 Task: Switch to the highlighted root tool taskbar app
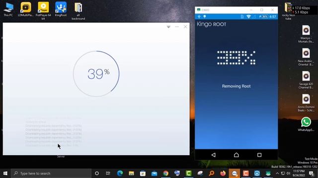(x=235, y=174)
